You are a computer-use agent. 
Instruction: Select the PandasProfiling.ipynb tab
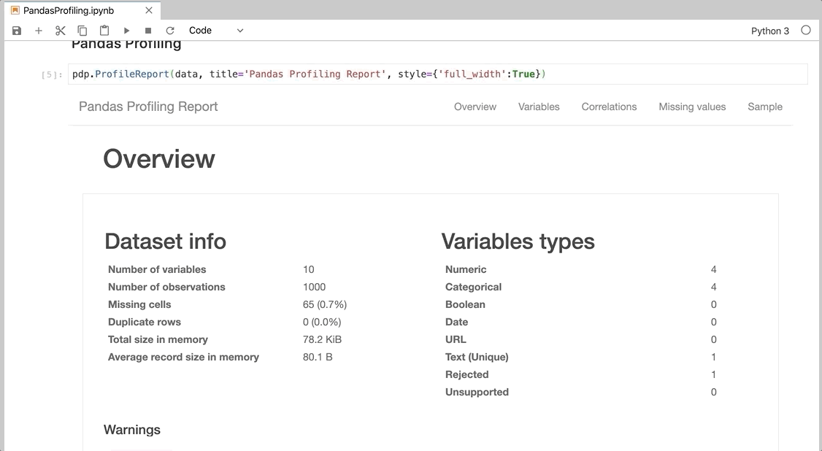pos(82,10)
